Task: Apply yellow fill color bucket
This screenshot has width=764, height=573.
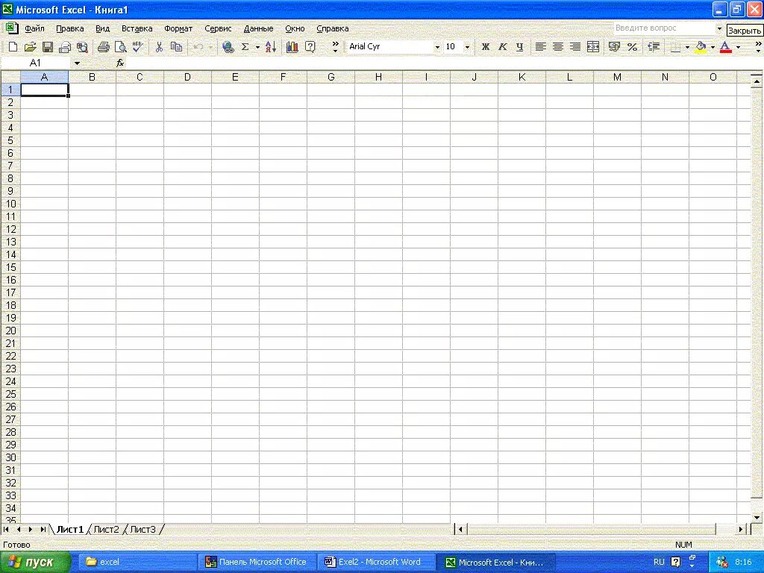Action: [x=701, y=47]
